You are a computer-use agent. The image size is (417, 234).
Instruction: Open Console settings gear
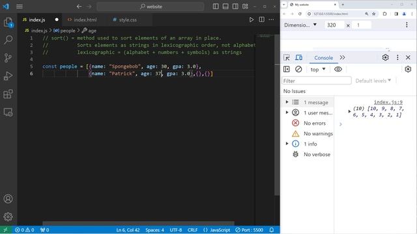coord(408,70)
